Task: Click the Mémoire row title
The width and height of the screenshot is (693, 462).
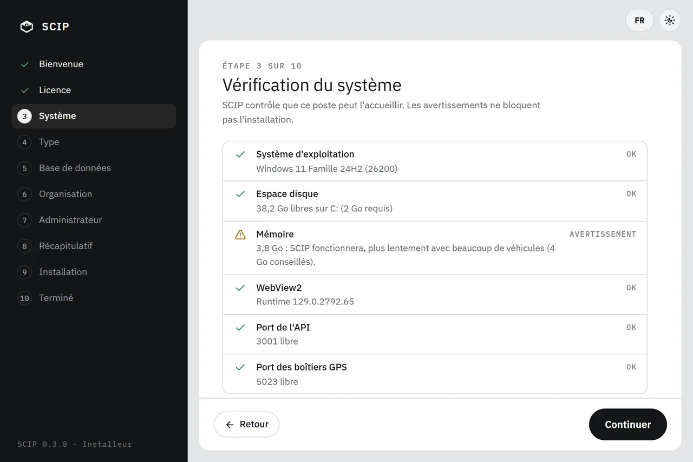Action: (x=275, y=235)
